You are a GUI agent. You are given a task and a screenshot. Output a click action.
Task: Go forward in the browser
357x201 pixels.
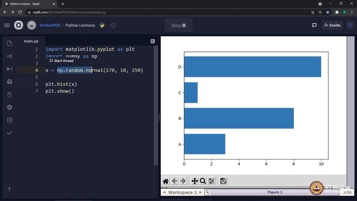(12, 12)
